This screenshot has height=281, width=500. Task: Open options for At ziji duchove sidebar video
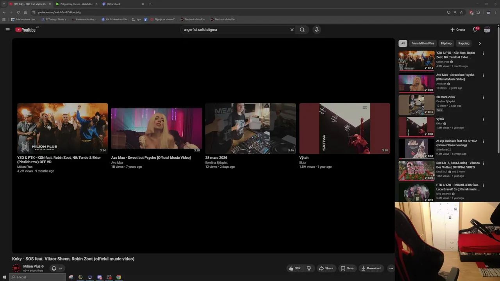483,141
